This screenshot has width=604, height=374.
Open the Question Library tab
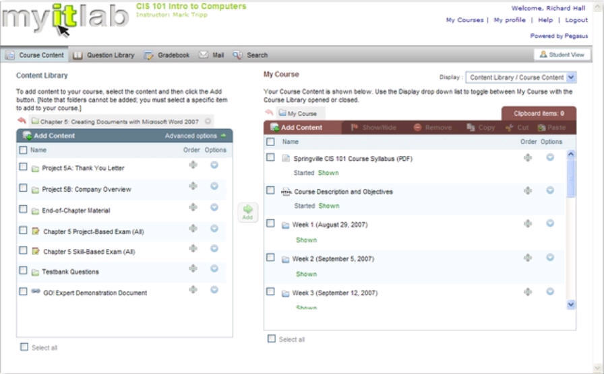click(x=104, y=55)
